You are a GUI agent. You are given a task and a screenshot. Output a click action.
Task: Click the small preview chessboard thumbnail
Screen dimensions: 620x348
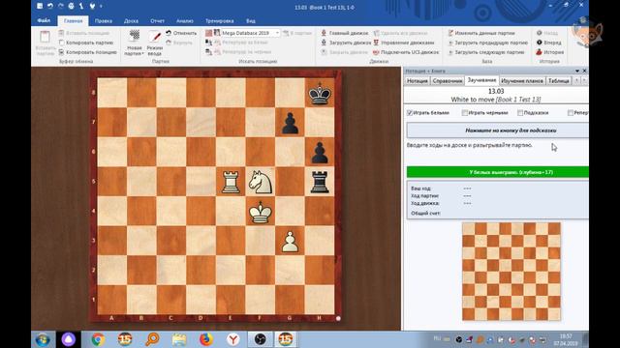(x=511, y=272)
